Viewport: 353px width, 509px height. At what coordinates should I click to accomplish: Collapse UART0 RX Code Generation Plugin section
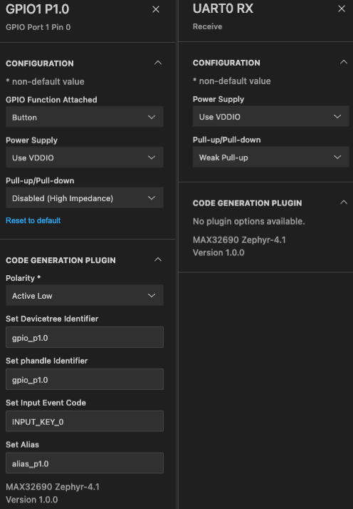pos(344,202)
